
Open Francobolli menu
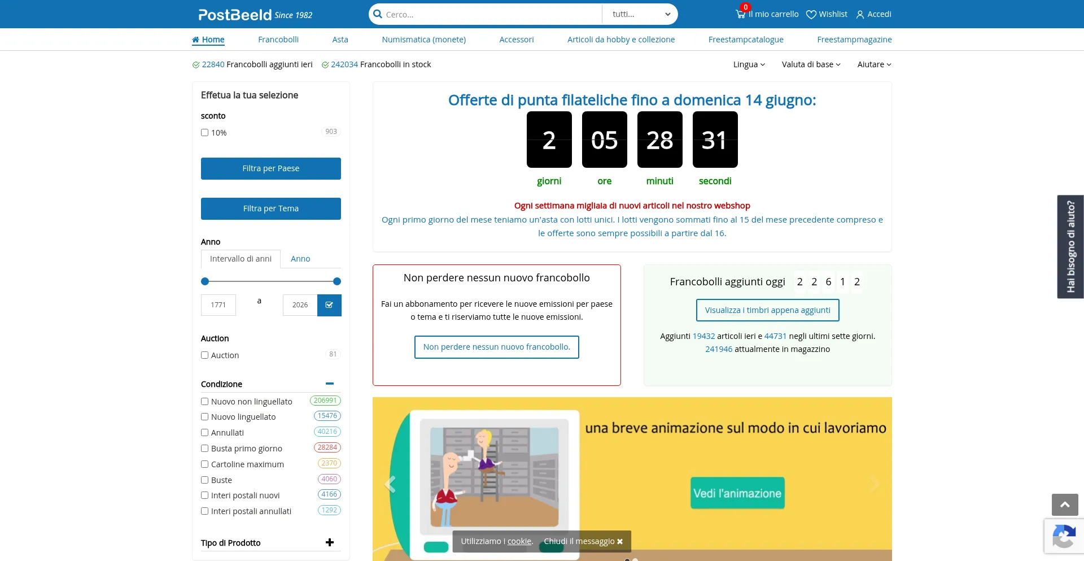click(278, 40)
